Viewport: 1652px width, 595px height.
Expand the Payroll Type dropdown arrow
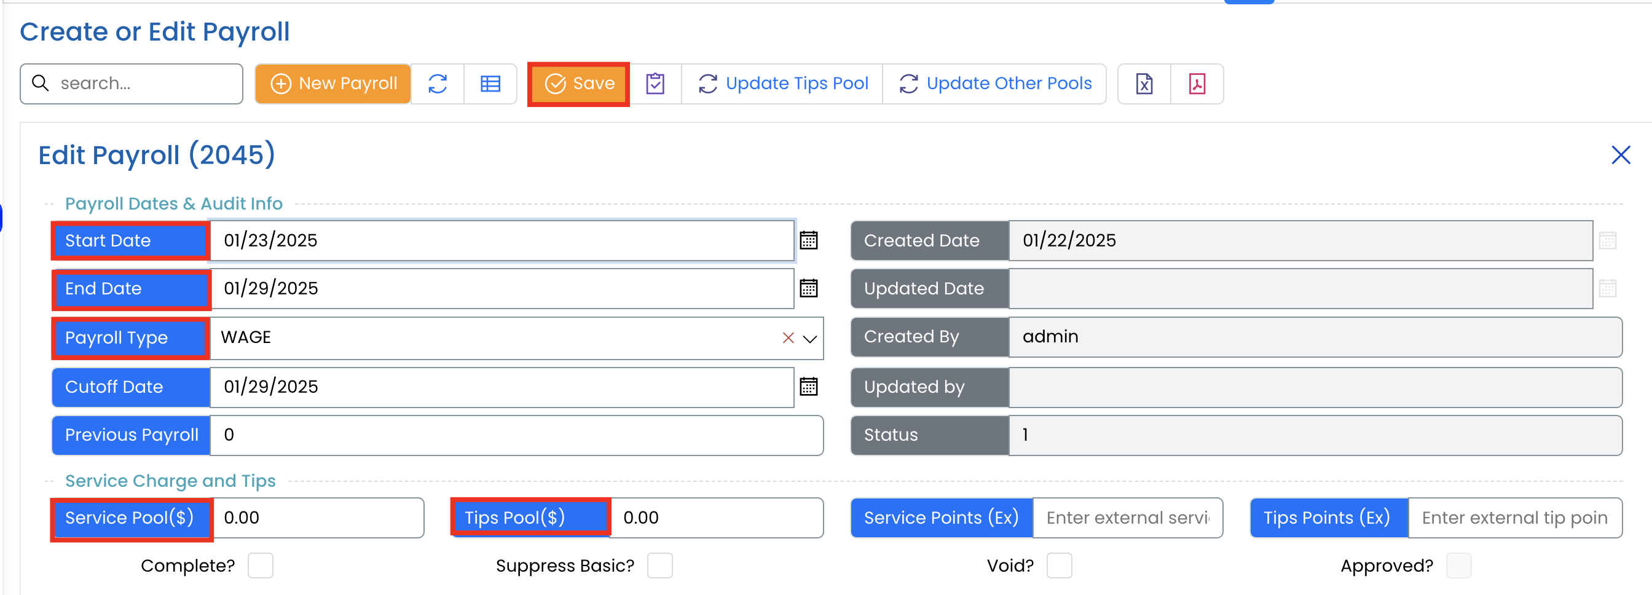tap(810, 339)
